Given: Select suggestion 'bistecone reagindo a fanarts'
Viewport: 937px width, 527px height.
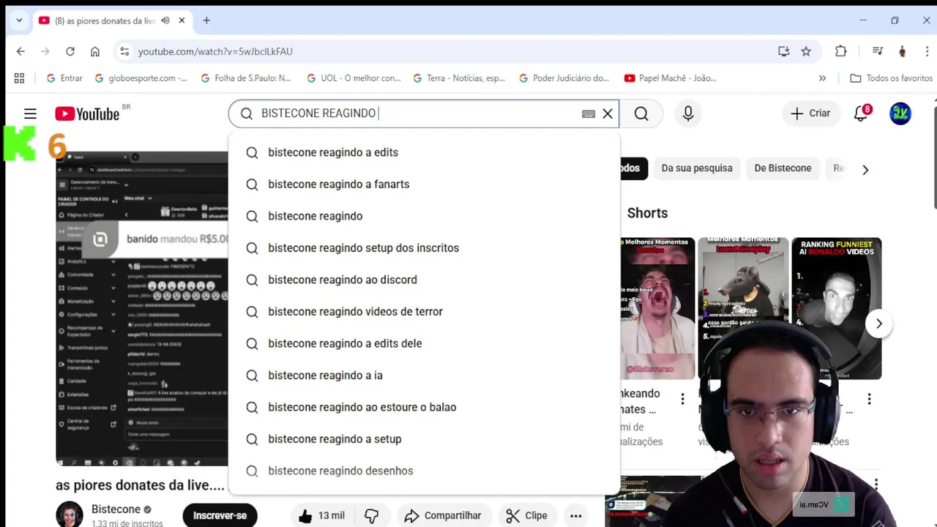Looking at the screenshot, I should pos(424,184).
